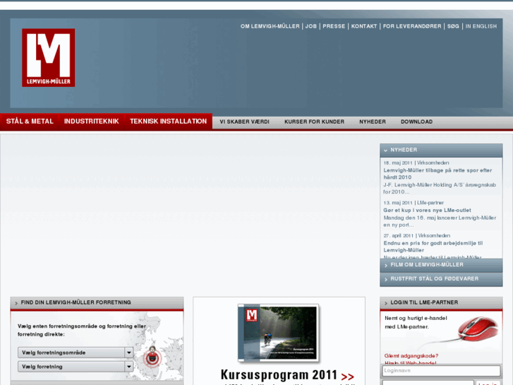Open 'Vælg forretning' dropdown
Screen dimensions: 513x385
76,367
